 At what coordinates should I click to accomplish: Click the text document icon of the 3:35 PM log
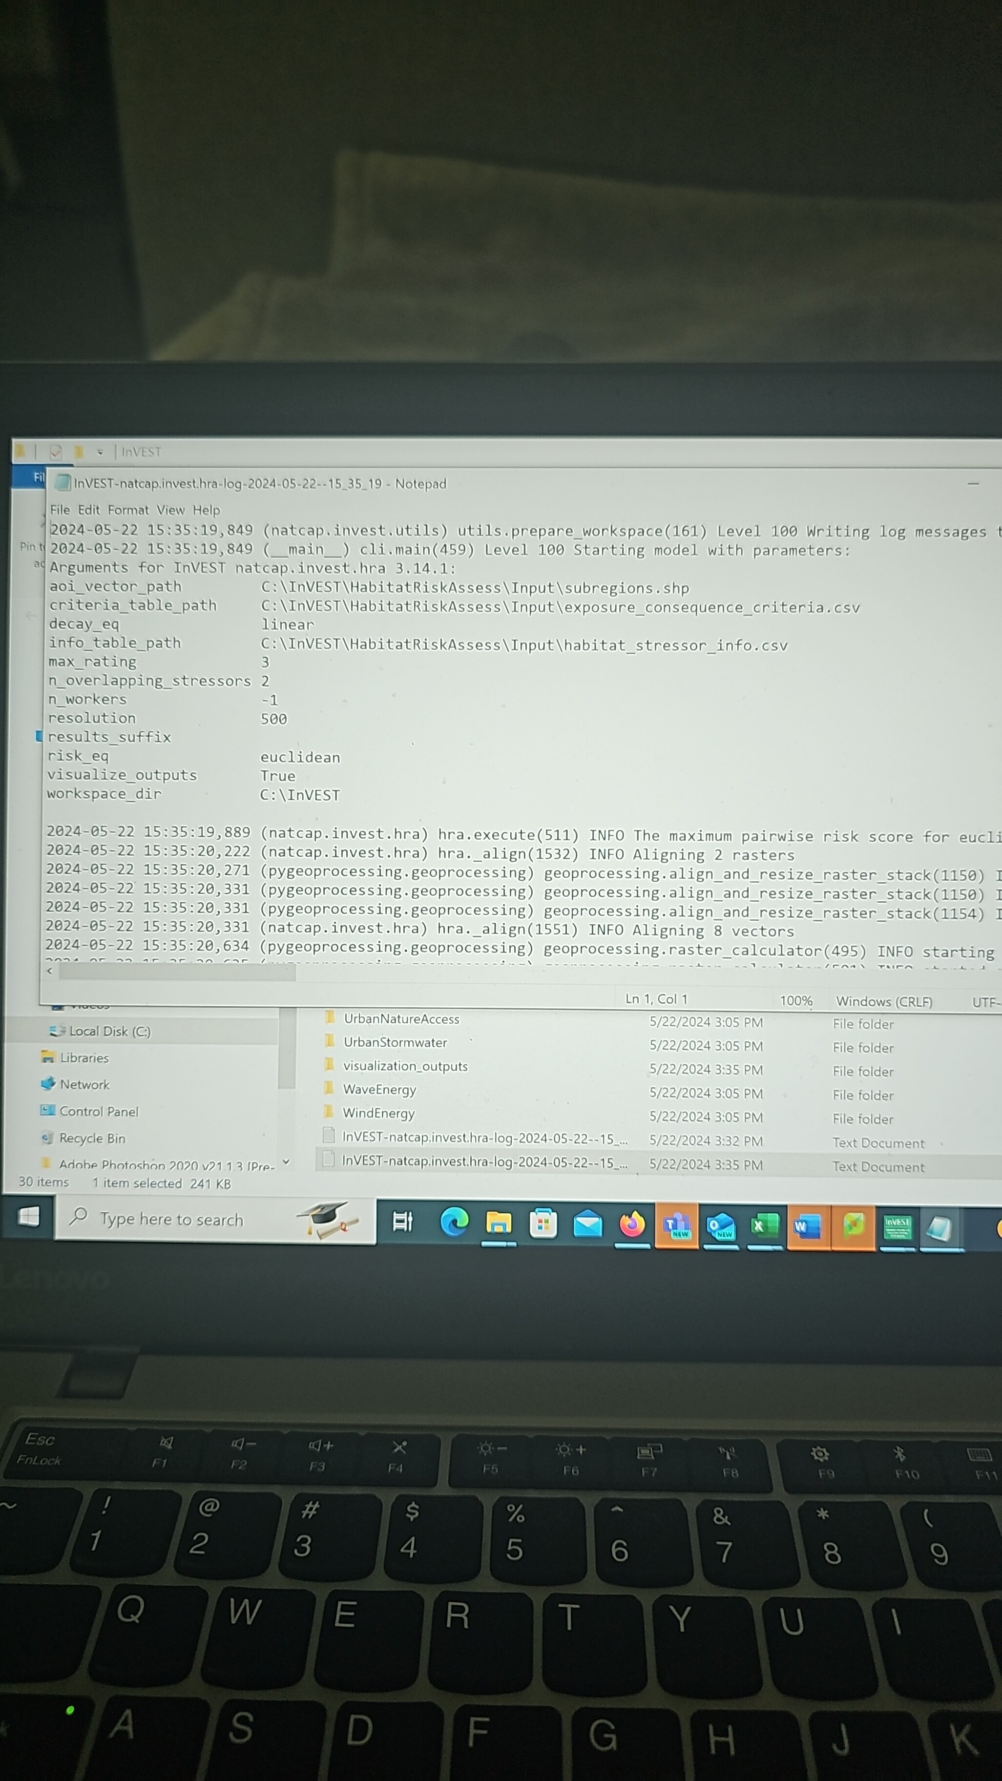[x=329, y=1160]
